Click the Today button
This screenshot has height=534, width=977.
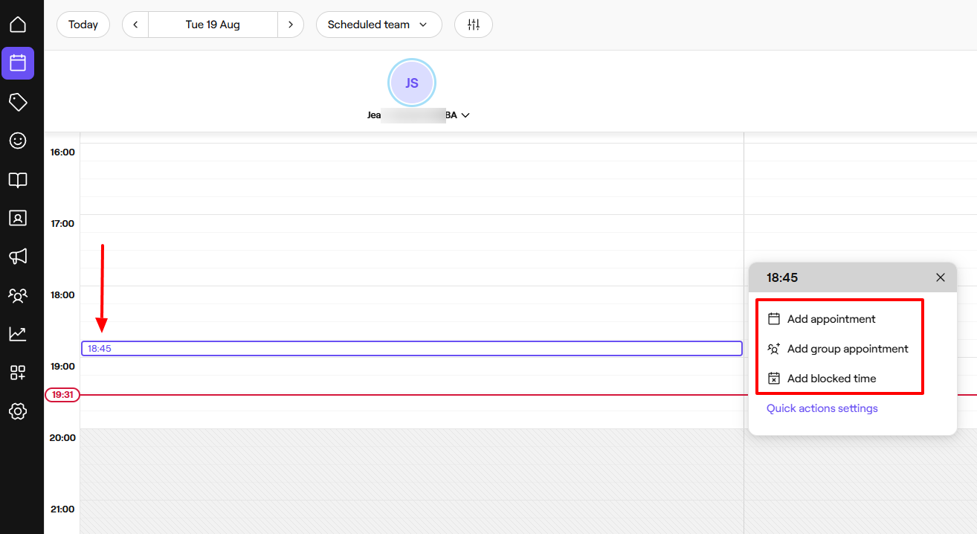[x=83, y=25]
